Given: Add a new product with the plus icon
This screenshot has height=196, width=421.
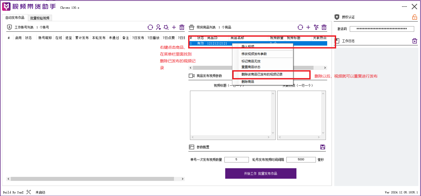Looking at the screenshot, I should pyautogui.click(x=308, y=27).
